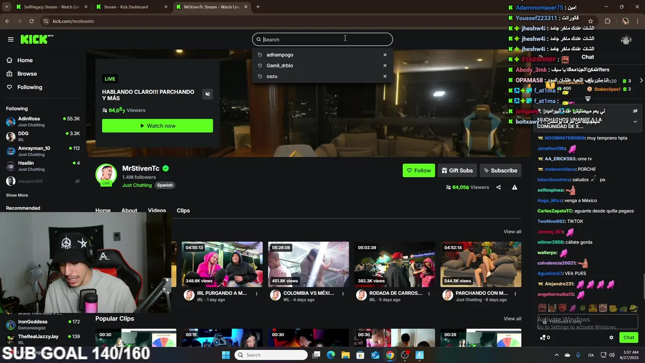Follow MrStivenTc channel

click(419, 170)
